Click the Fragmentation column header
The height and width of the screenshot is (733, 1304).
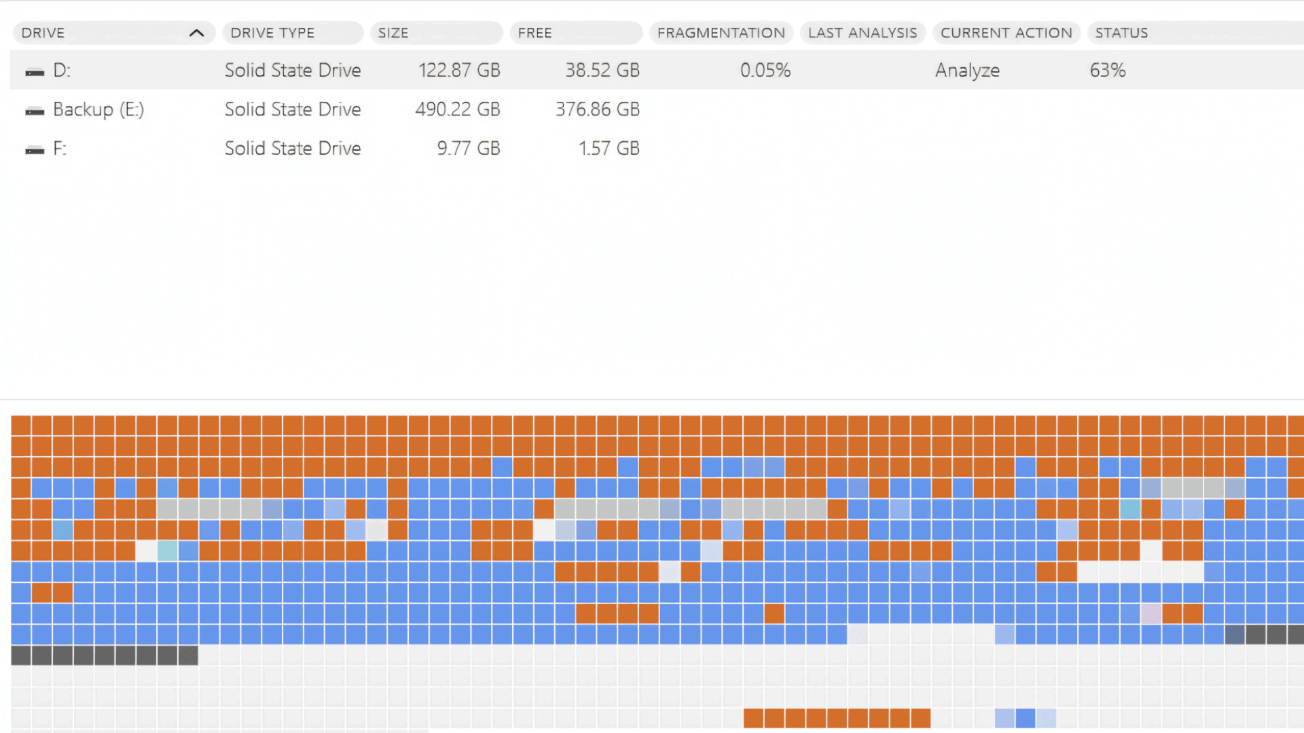(x=721, y=33)
